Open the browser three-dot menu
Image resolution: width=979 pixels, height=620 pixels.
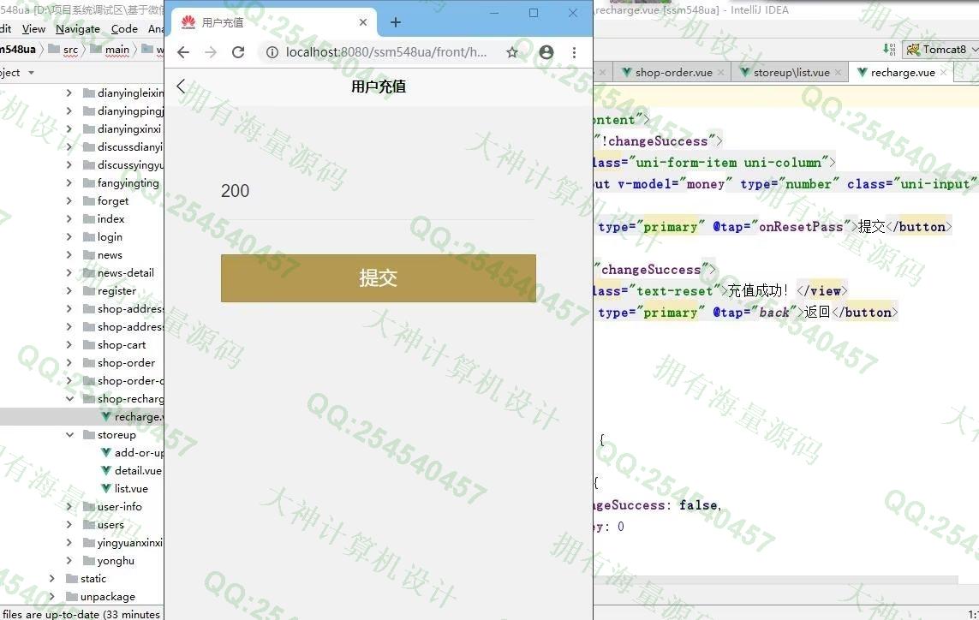pos(574,52)
